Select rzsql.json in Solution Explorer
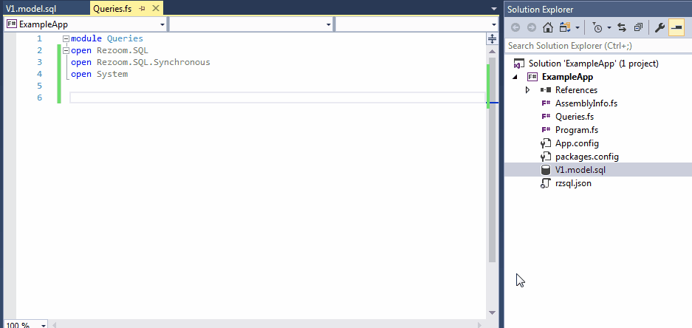Screen dimensions: 692x328 573,182
